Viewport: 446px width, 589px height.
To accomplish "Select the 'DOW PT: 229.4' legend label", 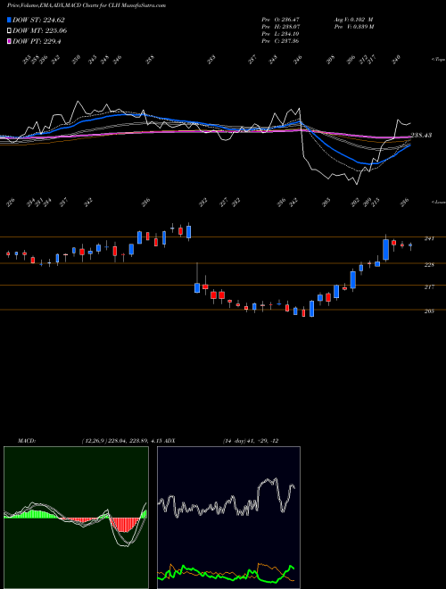I will [x=37, y=41].
